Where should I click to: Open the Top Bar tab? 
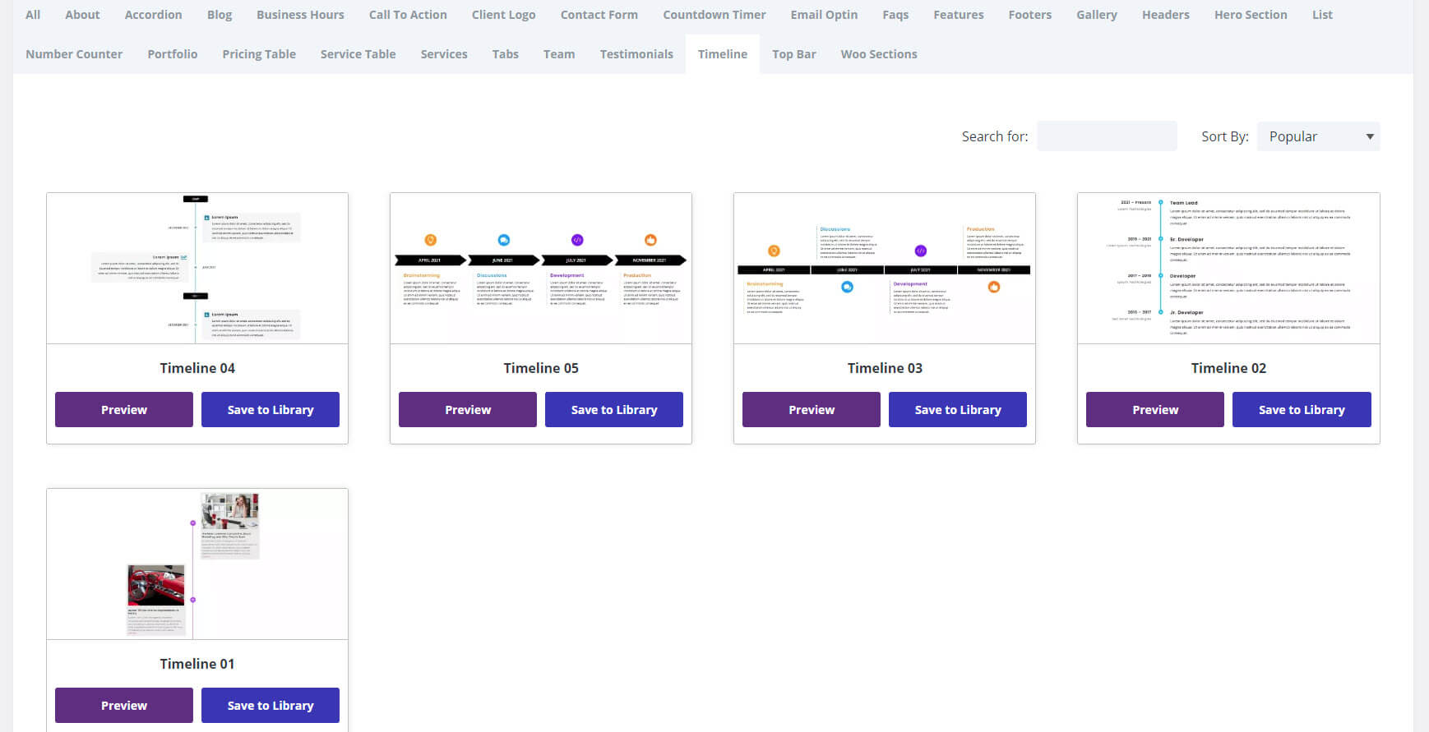click(x=794, y=54)
